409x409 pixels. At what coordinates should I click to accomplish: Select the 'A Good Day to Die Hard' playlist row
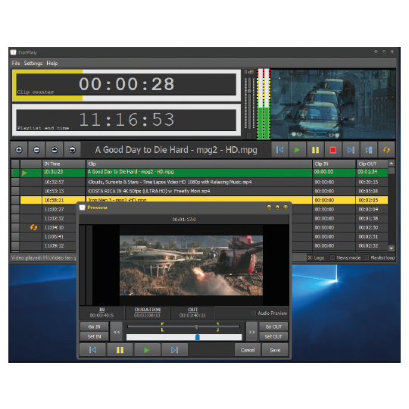click(x=199, y=173)
